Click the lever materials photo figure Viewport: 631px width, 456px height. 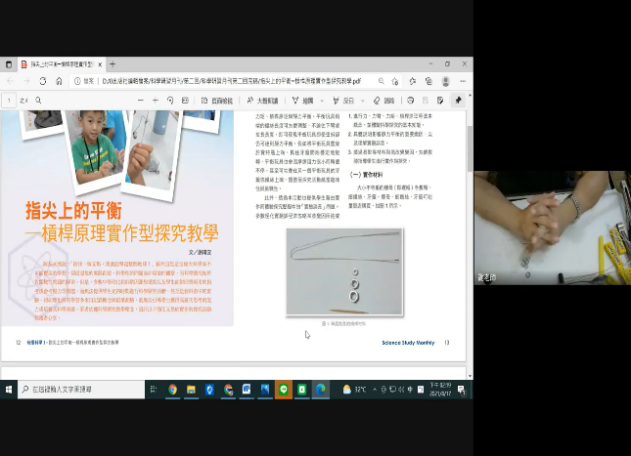pyautogui.click(x=344, y=272)
